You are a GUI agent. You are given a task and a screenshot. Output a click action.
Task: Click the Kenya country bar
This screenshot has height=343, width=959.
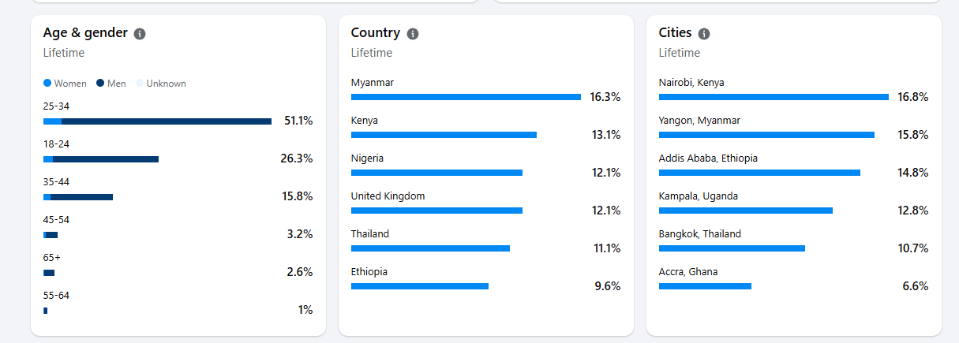(x=444, y=135)
